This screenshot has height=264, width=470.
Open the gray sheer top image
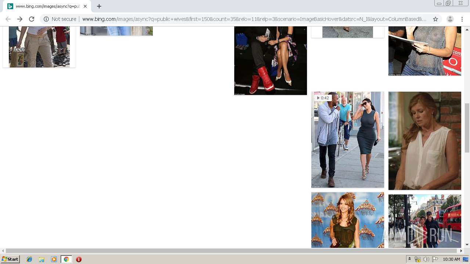425,51
